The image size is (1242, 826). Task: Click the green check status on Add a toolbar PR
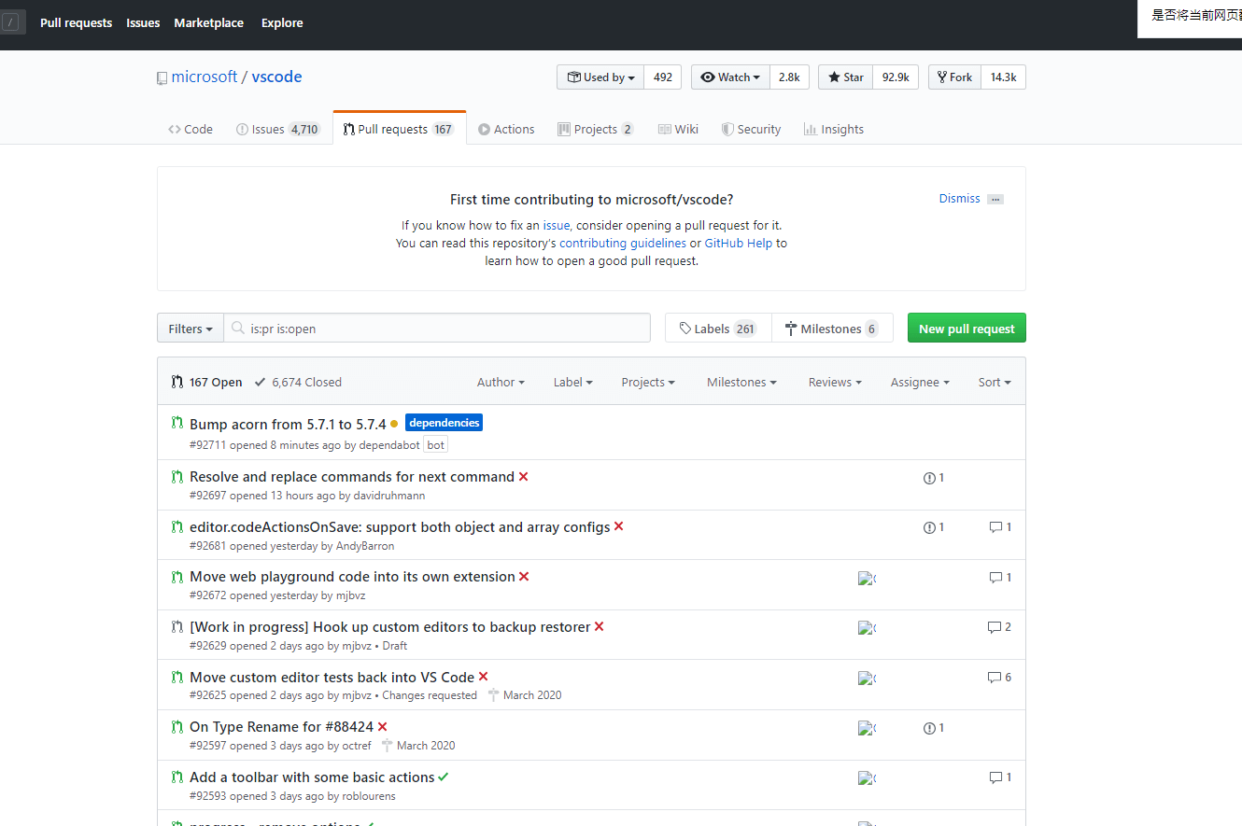tap(443, 777)
